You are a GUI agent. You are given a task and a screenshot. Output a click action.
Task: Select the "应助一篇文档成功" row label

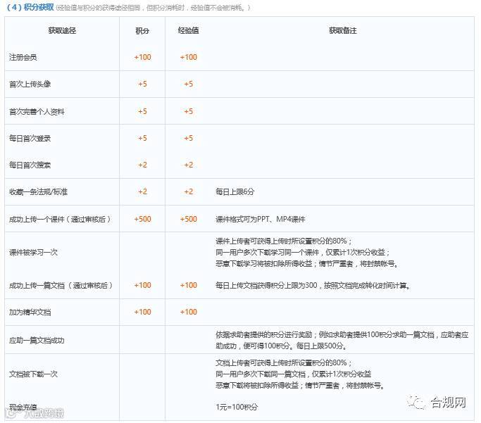pos(37,340)
